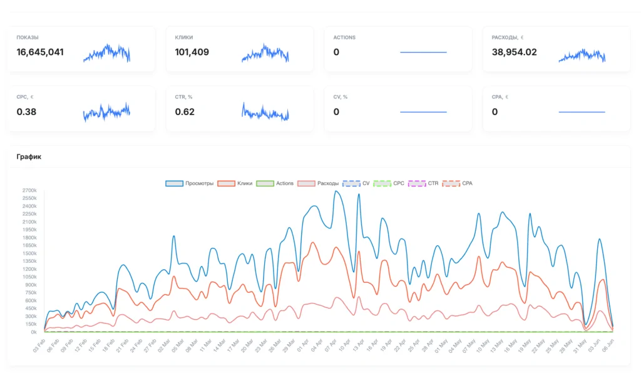The width and height of the screenshot is (641, 373).
Task: Hide the Actions series via the legend
Action: click(275, 183)
